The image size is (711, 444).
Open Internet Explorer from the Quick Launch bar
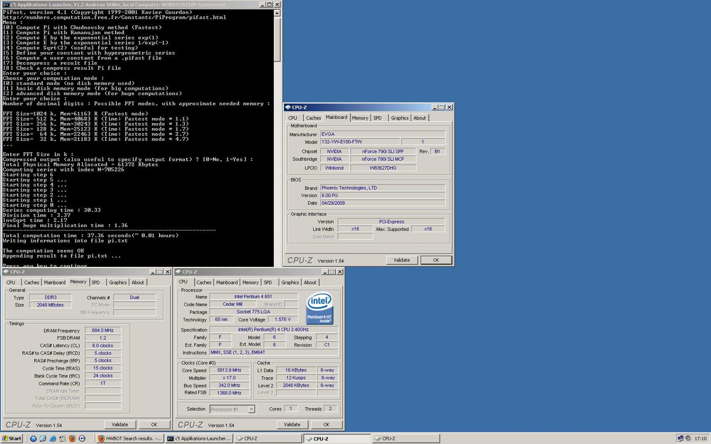pyautogui.click(x=53, y=438)
